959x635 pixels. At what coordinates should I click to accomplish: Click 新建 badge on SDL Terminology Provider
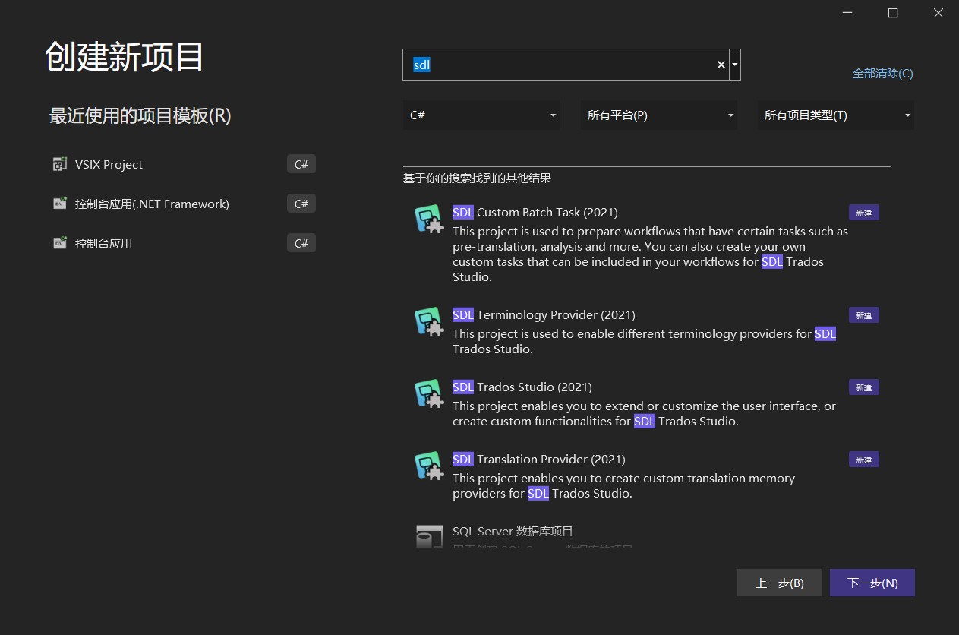click(864, 315)
